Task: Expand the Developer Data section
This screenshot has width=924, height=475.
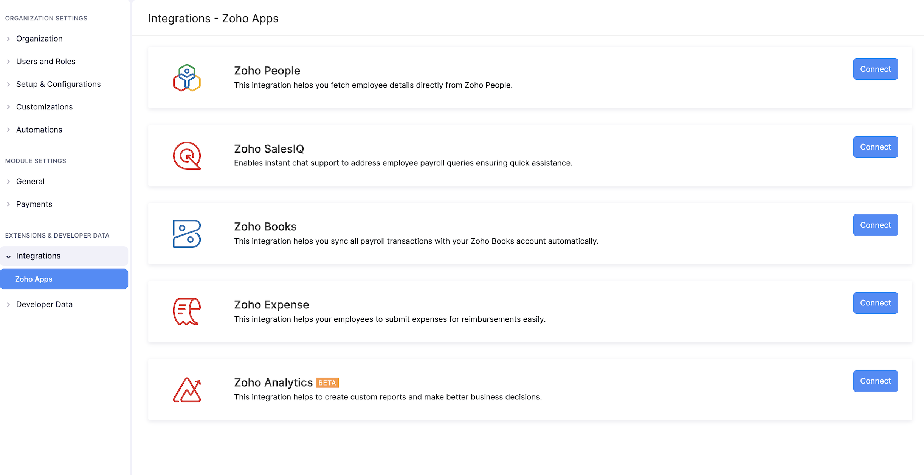Action: pos(44,304)
